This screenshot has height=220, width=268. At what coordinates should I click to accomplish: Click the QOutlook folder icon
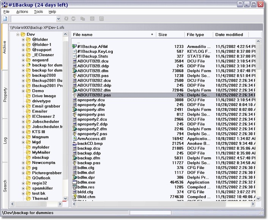click(x=28, y=178)
